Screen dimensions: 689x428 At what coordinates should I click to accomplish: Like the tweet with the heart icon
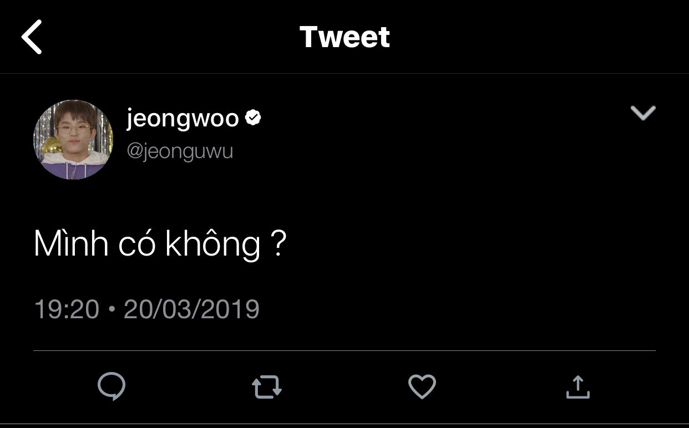(x=422, y=387)
